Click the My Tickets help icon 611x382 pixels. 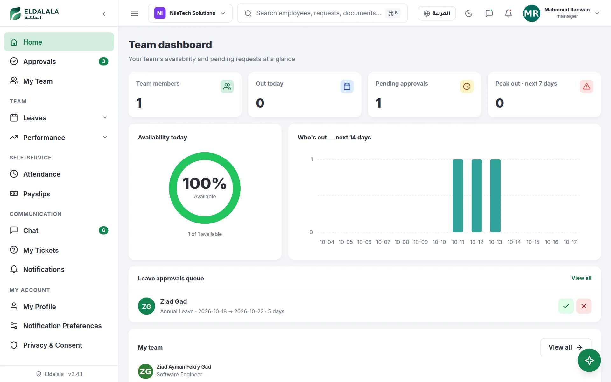coord(14,250)
